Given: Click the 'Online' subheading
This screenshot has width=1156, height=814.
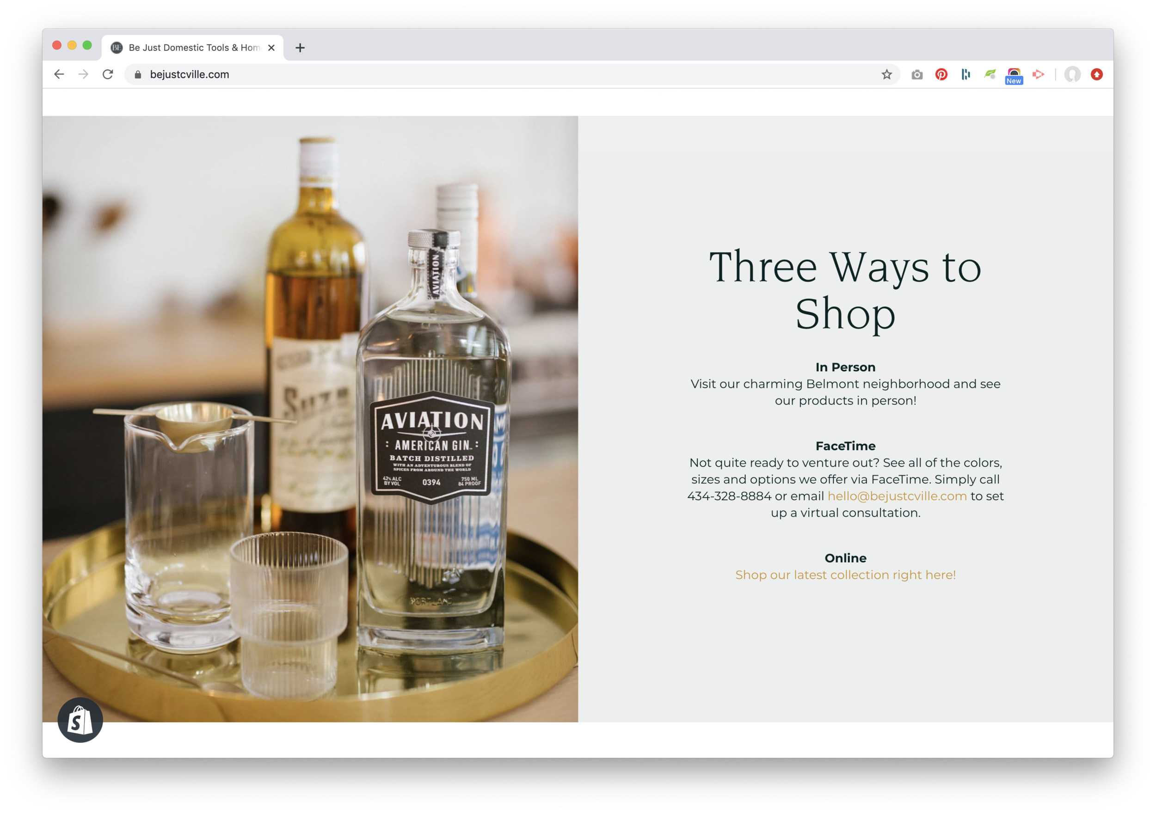Looking at the screenshot, I should pos(845,558).
